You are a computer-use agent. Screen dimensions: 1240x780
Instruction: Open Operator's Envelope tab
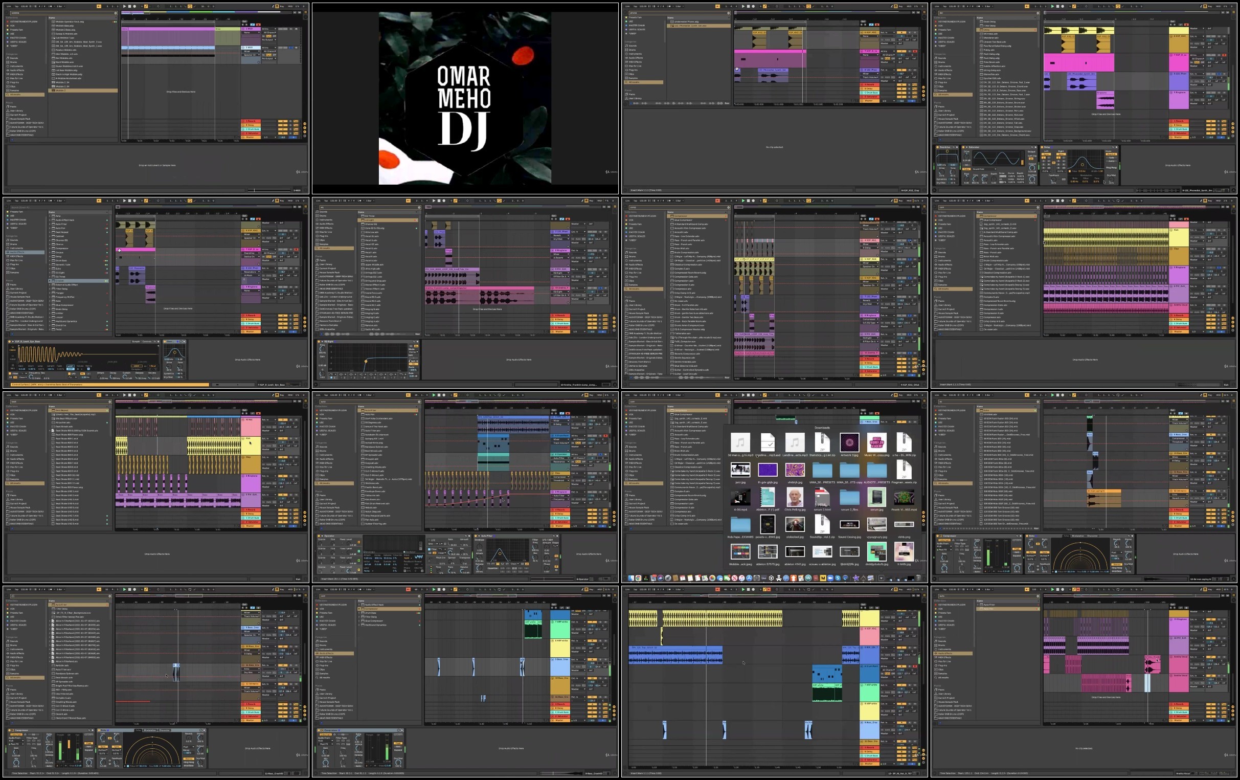coord(369,552)
